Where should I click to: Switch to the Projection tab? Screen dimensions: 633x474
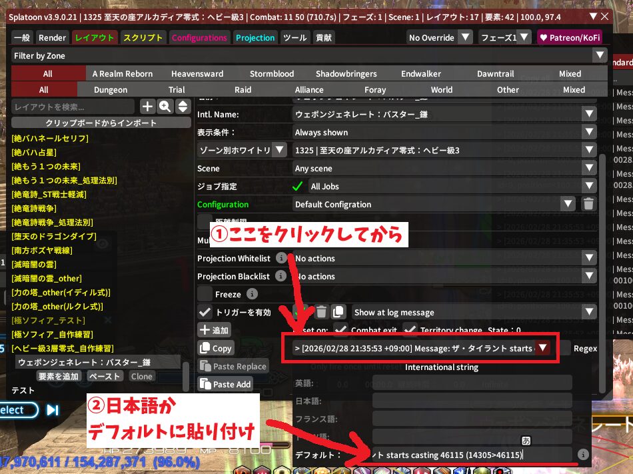pos(255,38)
